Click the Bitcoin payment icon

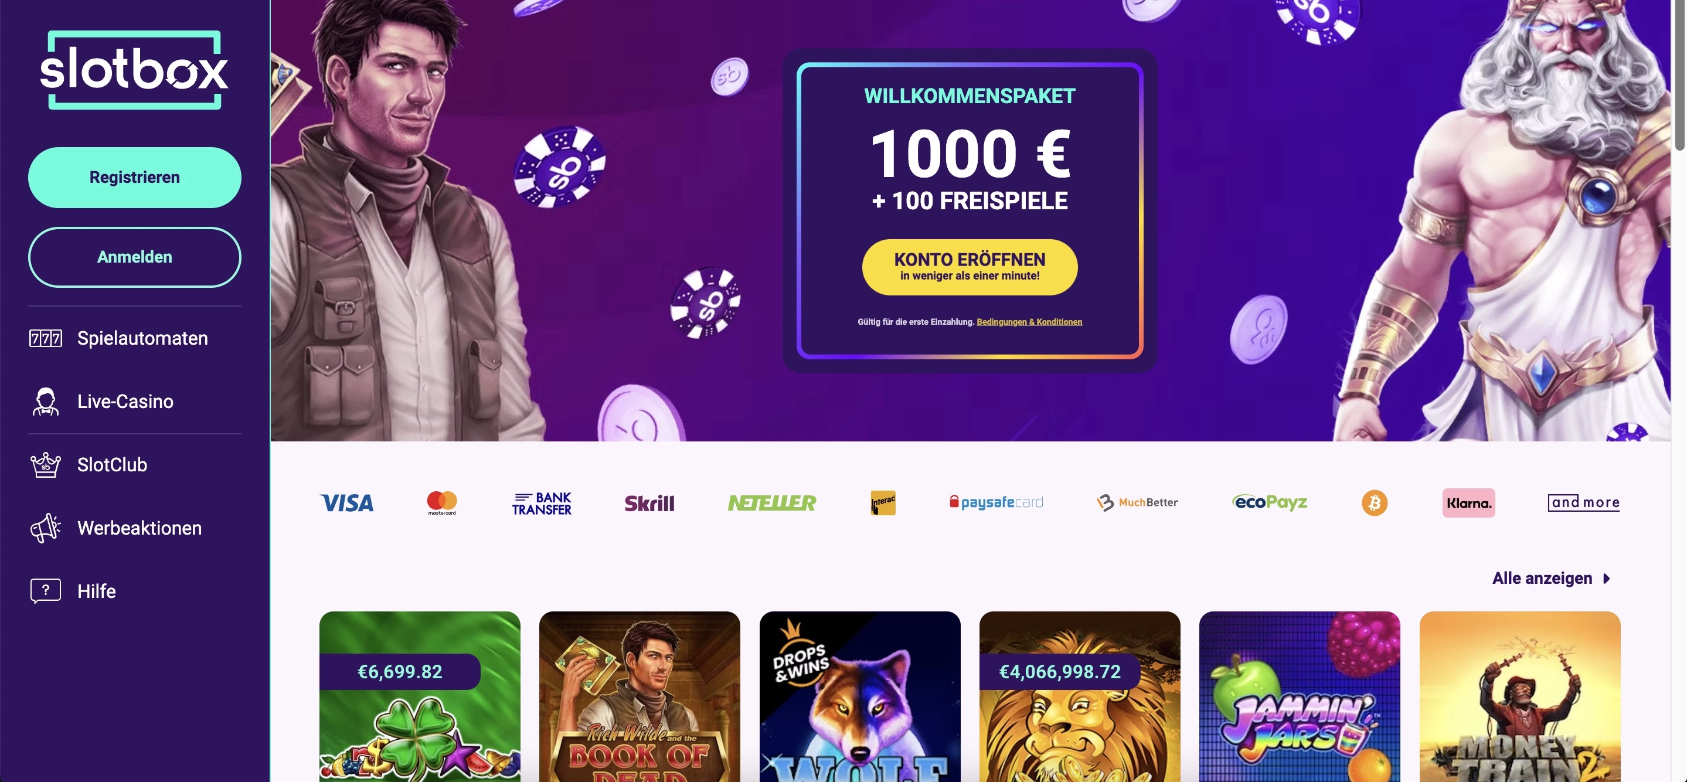coord(1375,503)
